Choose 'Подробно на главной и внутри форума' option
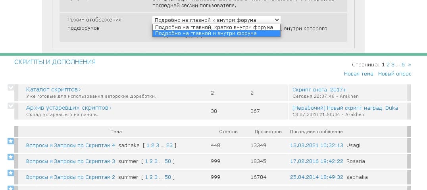This screenshot has width=427, height=190. tap(216, 33)
